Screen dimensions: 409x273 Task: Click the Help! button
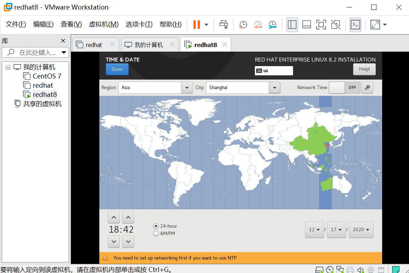[364, 69]
